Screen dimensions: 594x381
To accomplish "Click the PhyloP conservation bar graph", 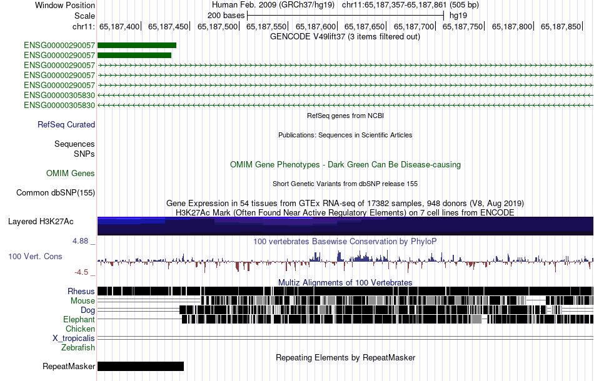I will point(345,261).
